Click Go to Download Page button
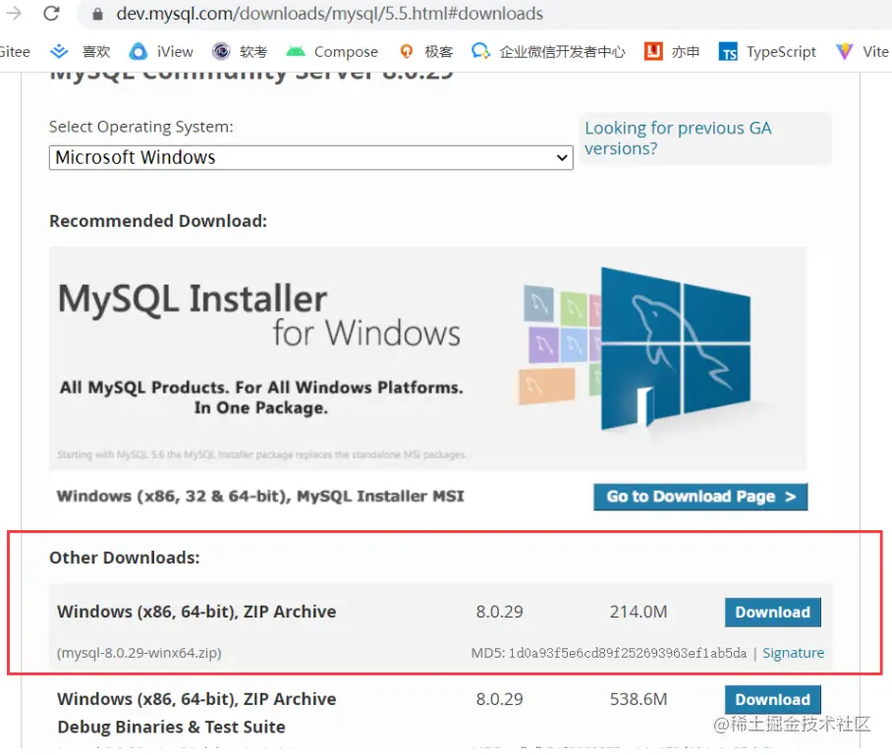 coord(700,497)
